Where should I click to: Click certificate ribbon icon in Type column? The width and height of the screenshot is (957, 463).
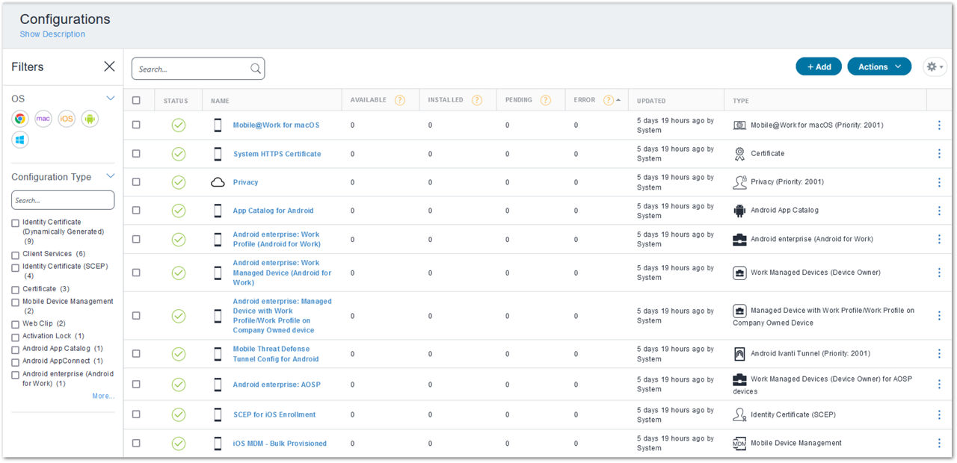(x=739, y=154)
